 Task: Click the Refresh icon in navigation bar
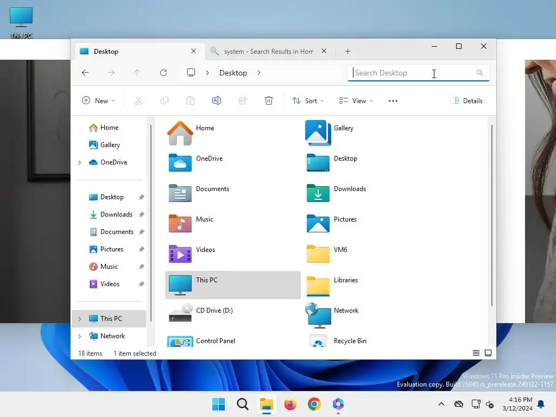[163, 73]
